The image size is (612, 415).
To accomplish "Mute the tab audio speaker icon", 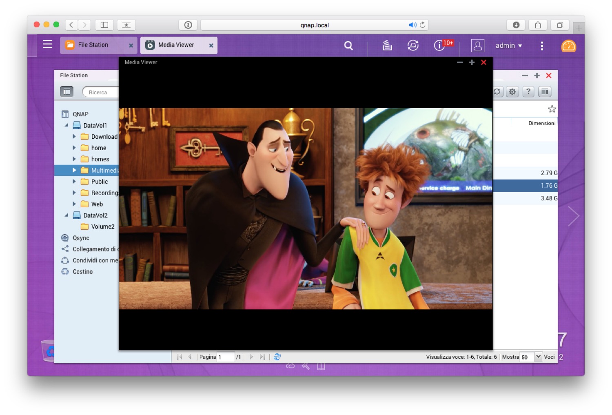I will (x=412, y=25).
